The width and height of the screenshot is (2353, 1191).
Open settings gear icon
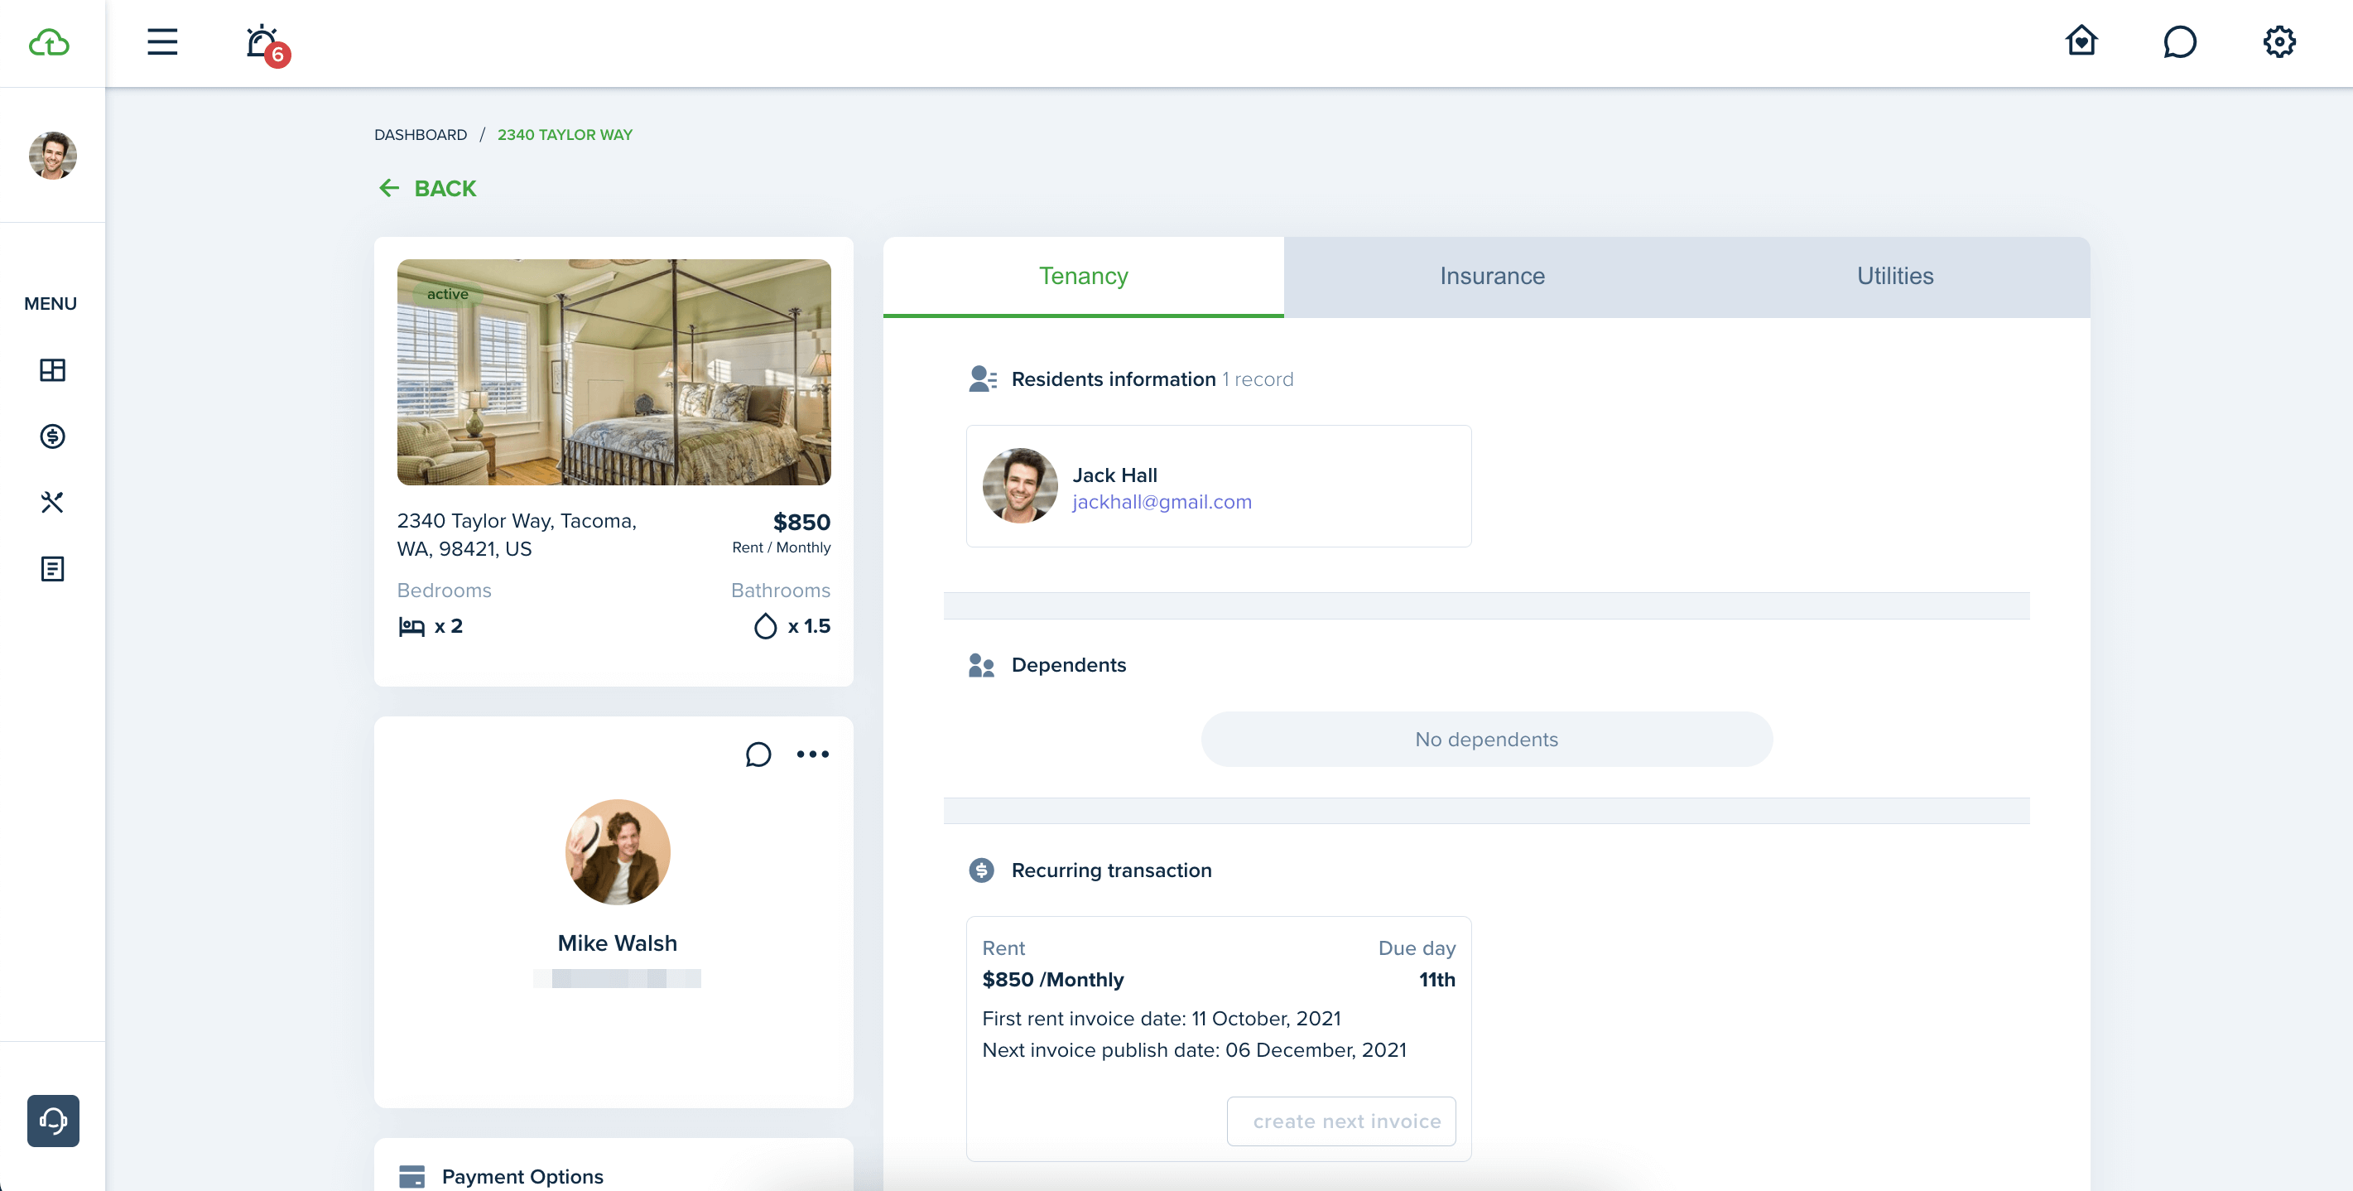pos(2279,42)
